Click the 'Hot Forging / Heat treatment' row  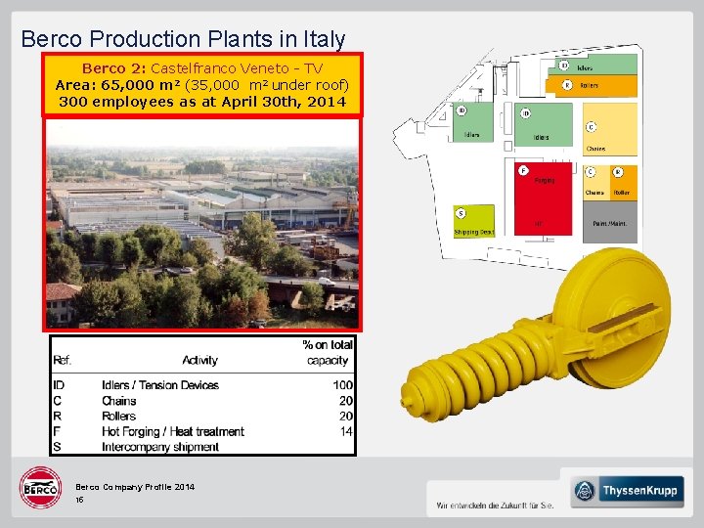pyautogui.click(x=203, y=431)
